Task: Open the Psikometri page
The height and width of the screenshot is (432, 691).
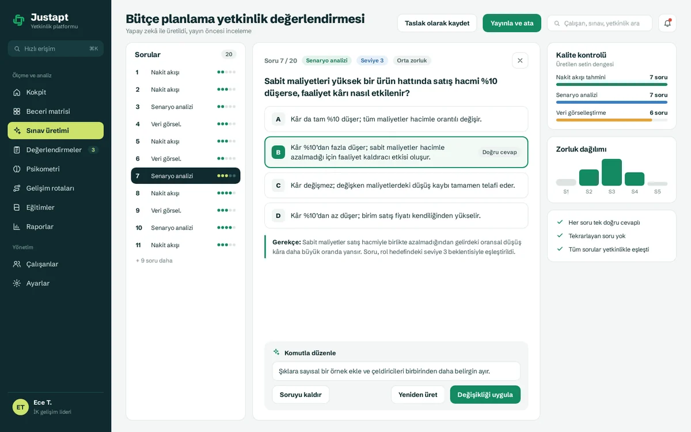Action: tap(56, 169)
